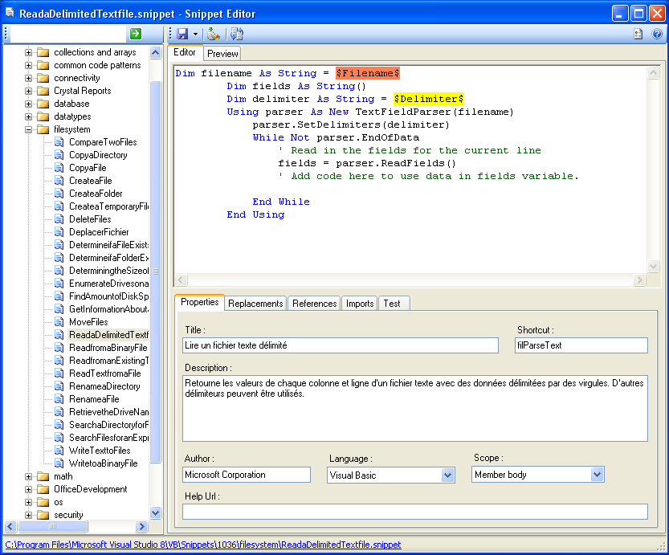Switch to the Imports tab

tap(360, 304)
